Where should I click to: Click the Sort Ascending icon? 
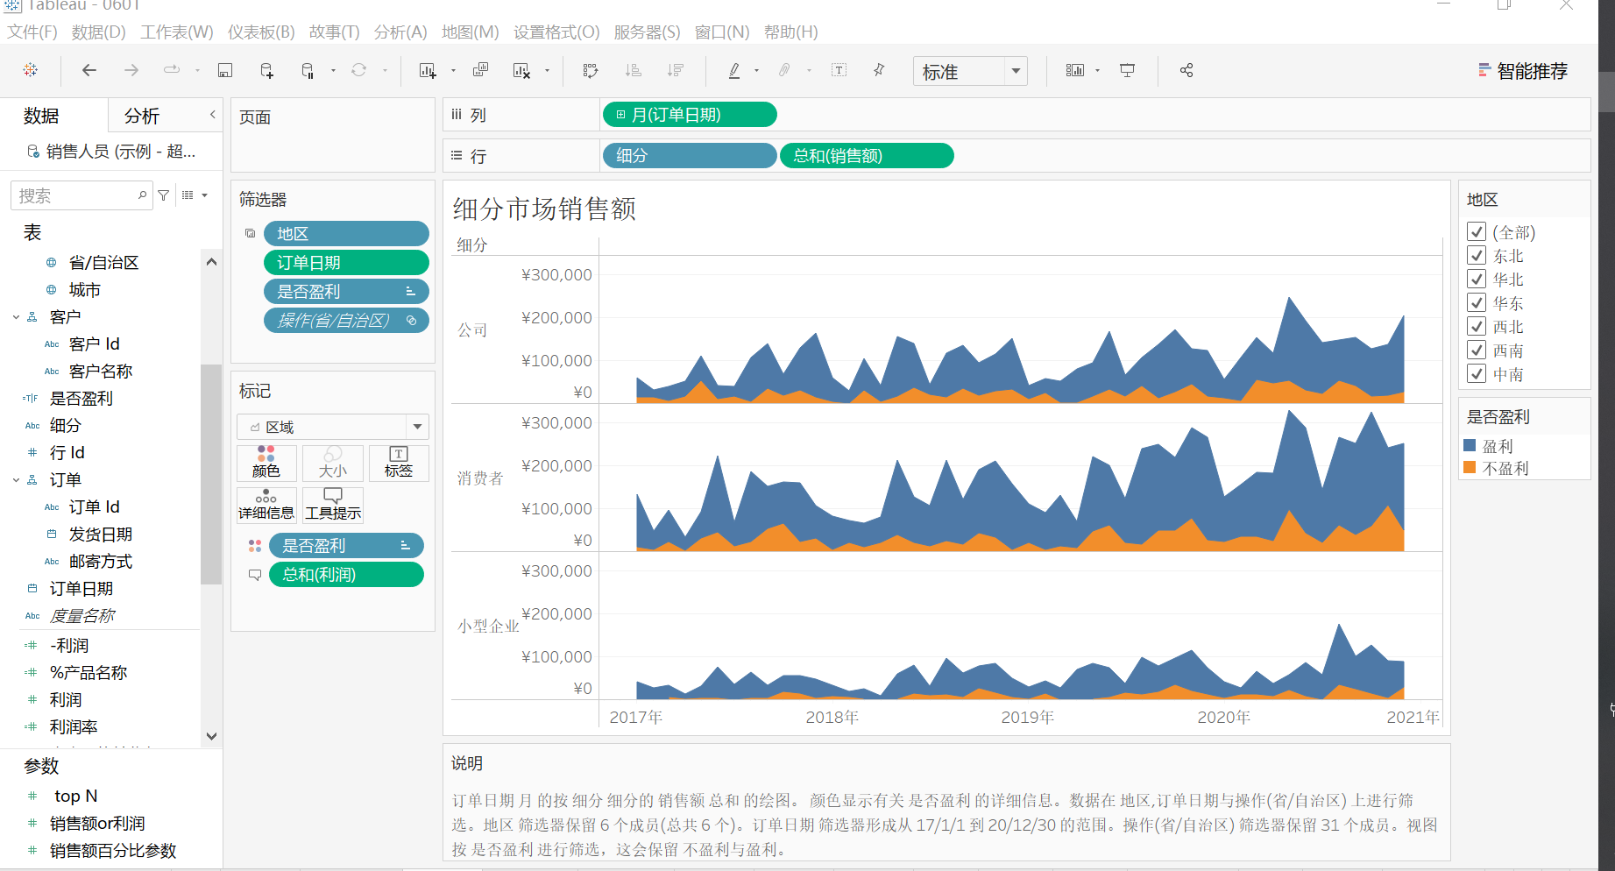click(x=633, y=70)
